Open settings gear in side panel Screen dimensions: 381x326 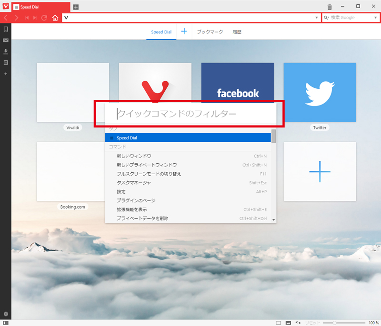[x=6, y=314]
